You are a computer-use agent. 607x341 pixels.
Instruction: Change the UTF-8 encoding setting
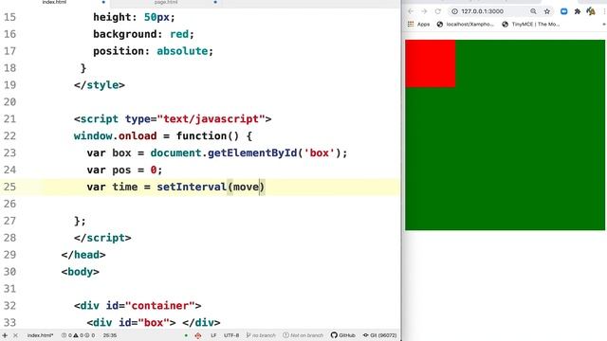tap(231, 335)
